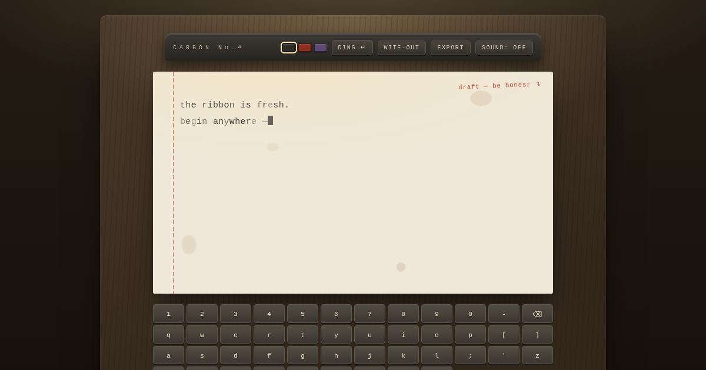
Task: Tap the i key
Action: 403,334
